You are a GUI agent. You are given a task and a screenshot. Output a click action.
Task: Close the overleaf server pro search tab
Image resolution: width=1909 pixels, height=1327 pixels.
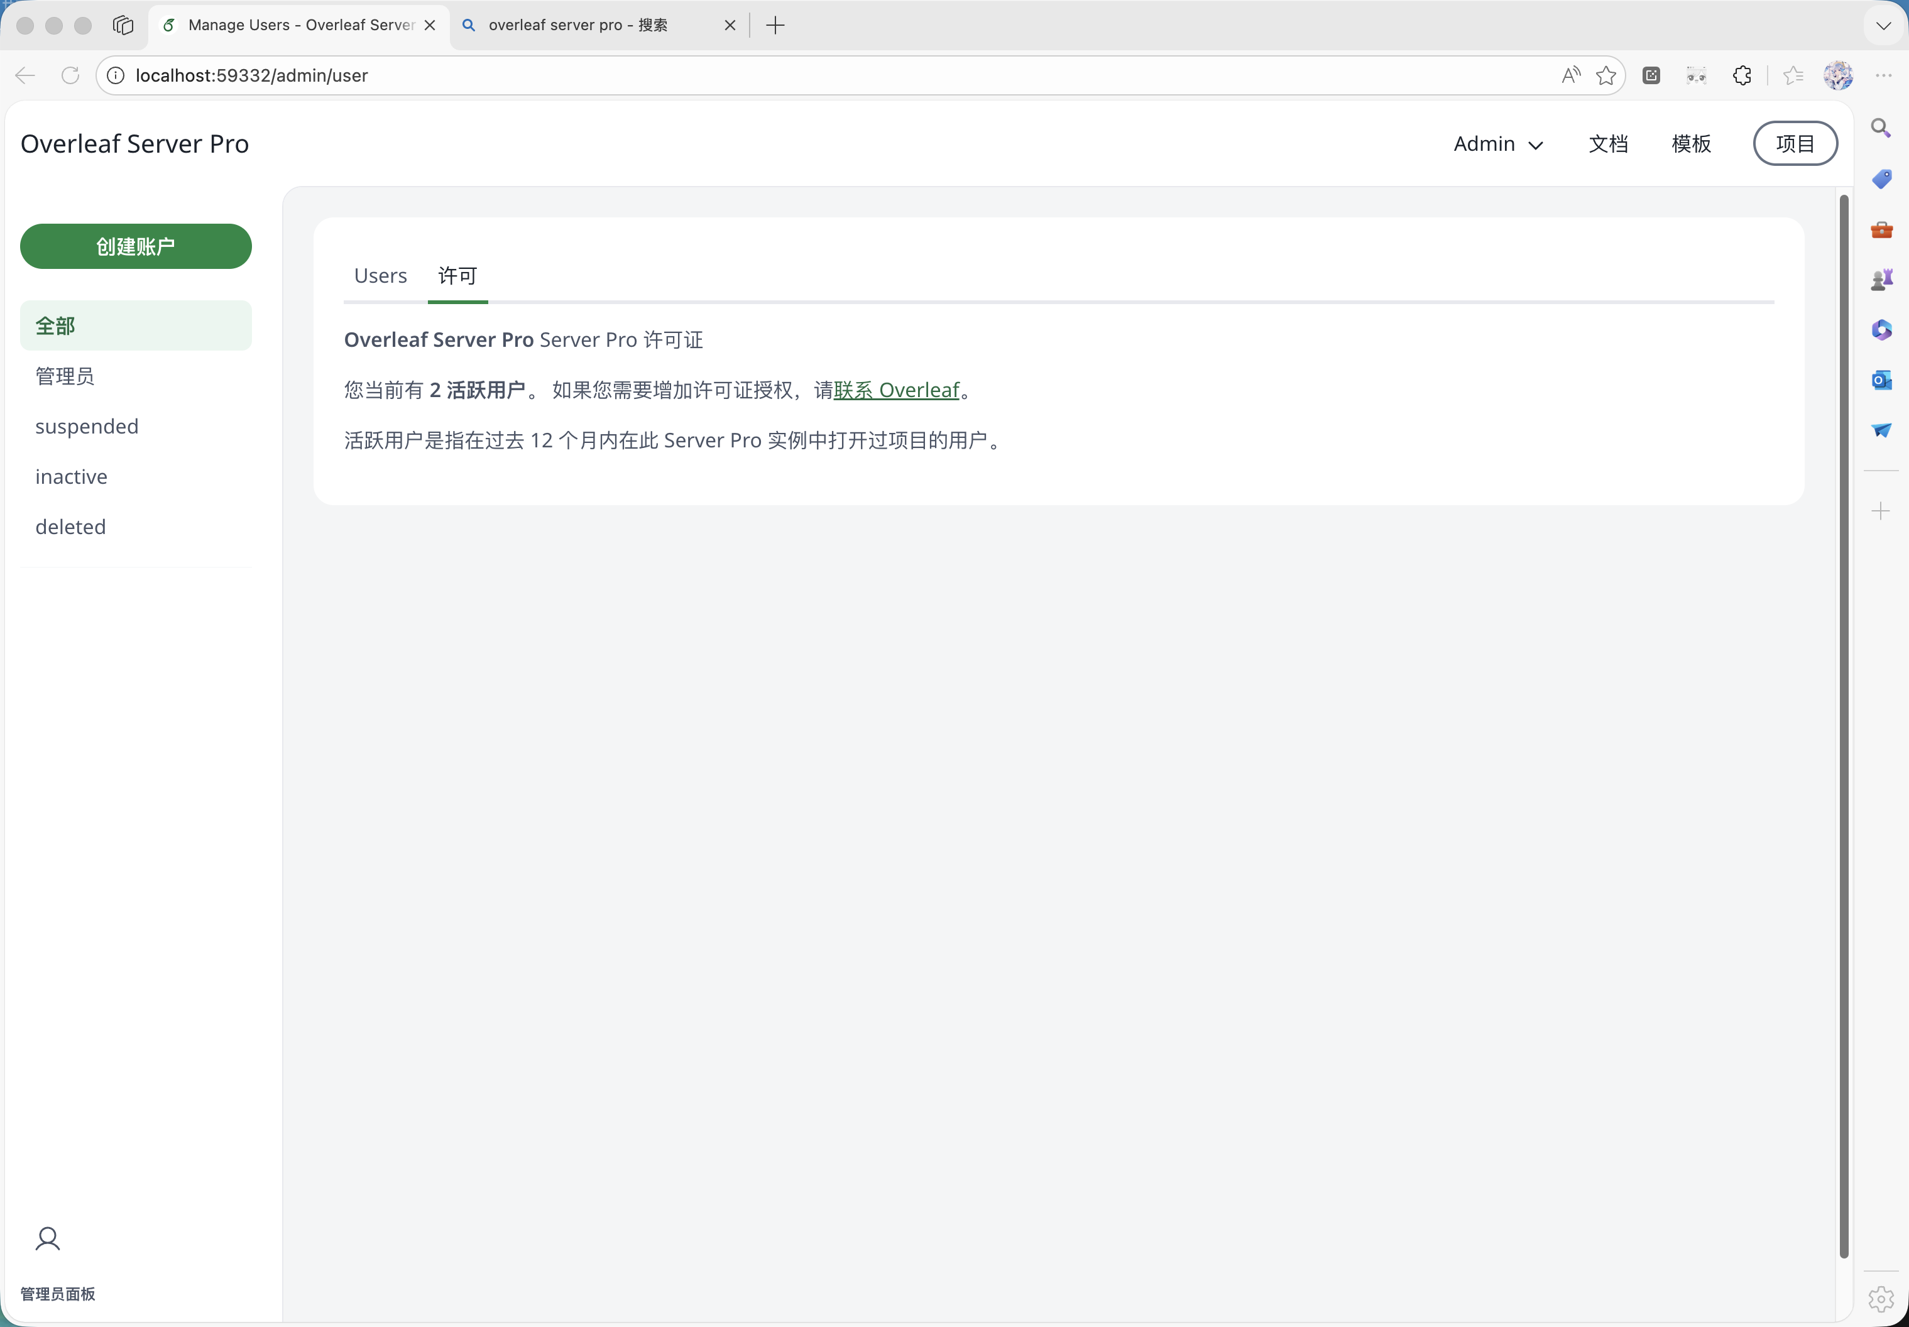tap(730, 25)
